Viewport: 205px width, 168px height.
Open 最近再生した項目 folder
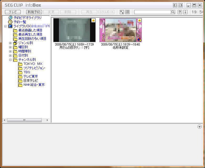(30, 35)
